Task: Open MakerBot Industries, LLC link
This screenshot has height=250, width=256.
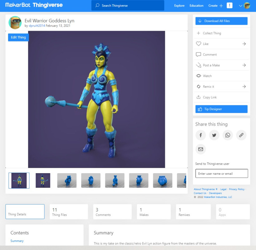Action: pyautogui.click(x=218, y=197)
